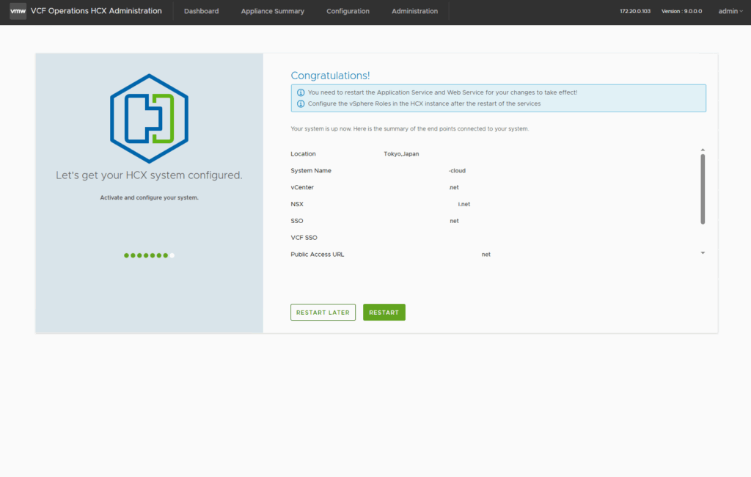Click the restart services info icon
Screen dimensions: 751x477
click(301, 92)
